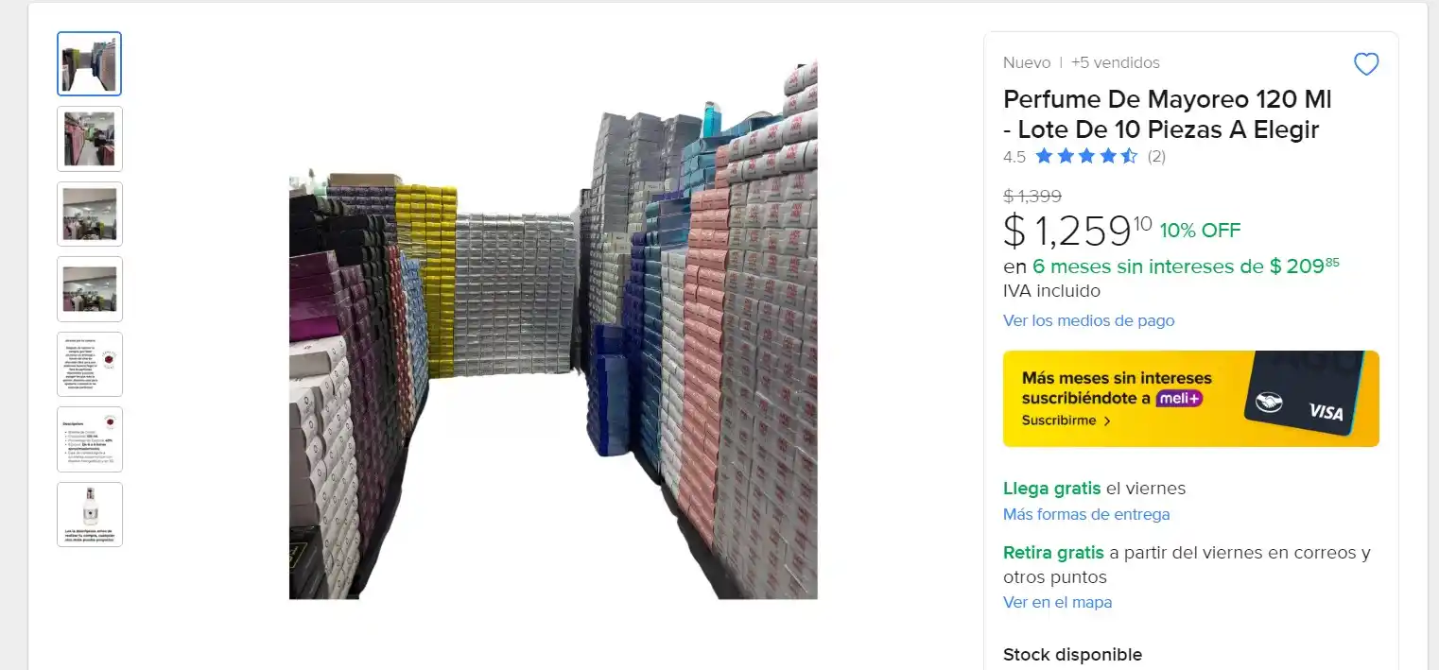
Task: Open Más formas de entrega link
Action: point(1086,514)
